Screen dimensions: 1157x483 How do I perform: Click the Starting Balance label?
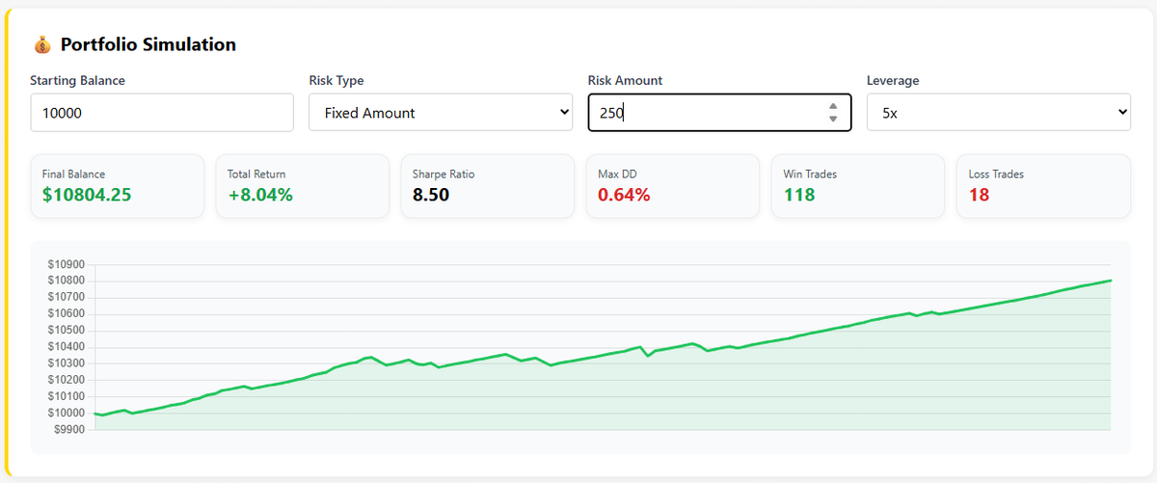(x=77, y=80)
